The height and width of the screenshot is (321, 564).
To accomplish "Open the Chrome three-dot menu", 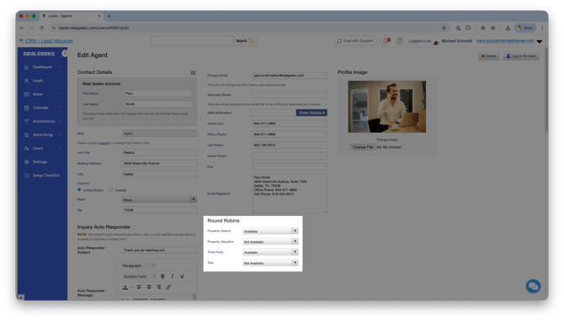I will click(542, 28).
